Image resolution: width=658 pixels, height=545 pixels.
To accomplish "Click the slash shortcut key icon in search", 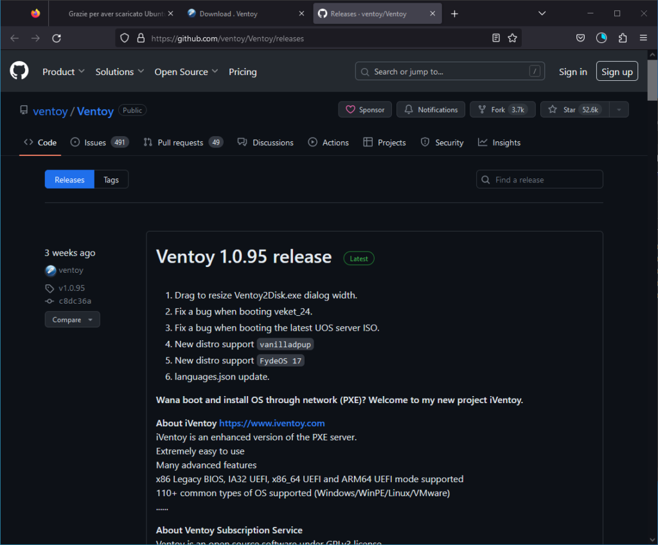I will point(535,71).
